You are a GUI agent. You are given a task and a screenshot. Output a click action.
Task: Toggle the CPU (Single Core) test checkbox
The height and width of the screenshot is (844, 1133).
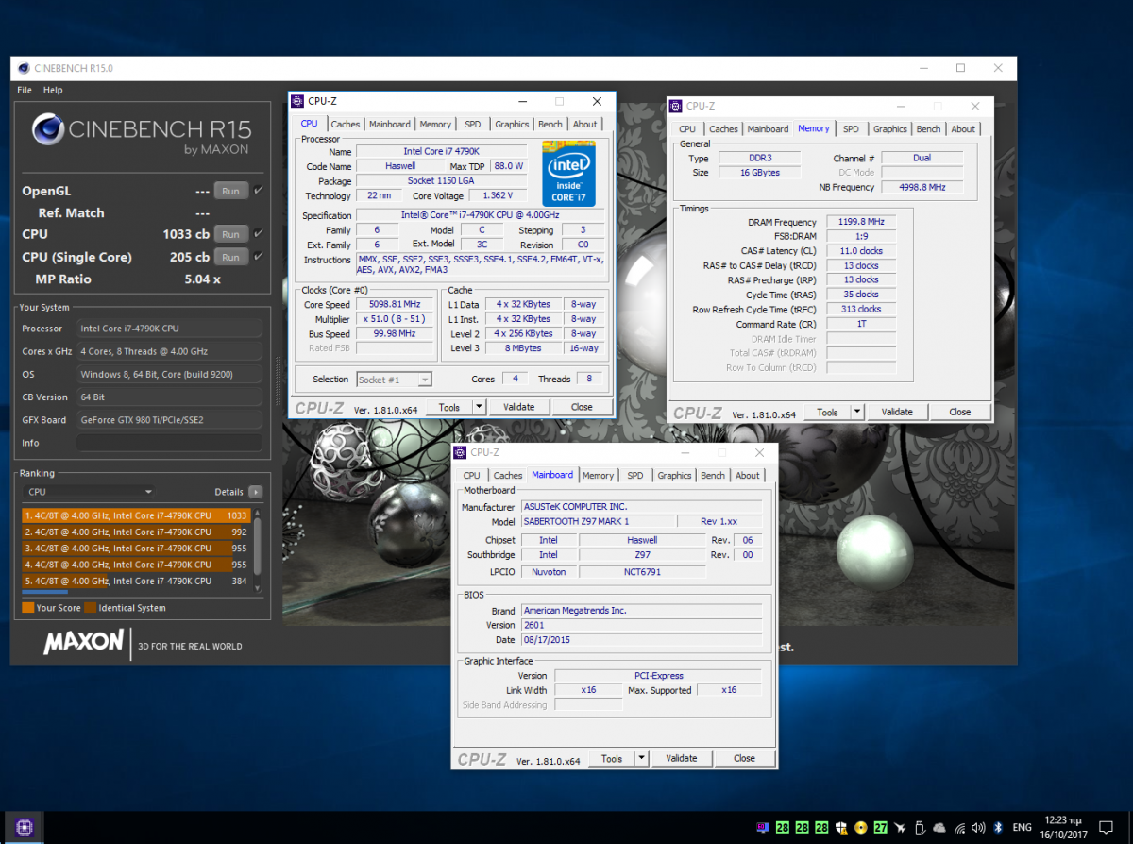tap(259, 256)
